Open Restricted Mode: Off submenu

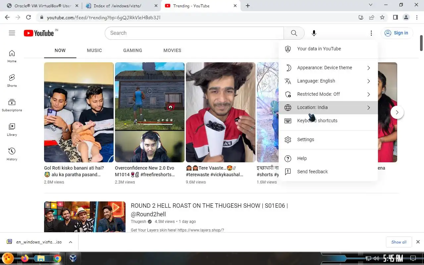click(x=328, y=94)
